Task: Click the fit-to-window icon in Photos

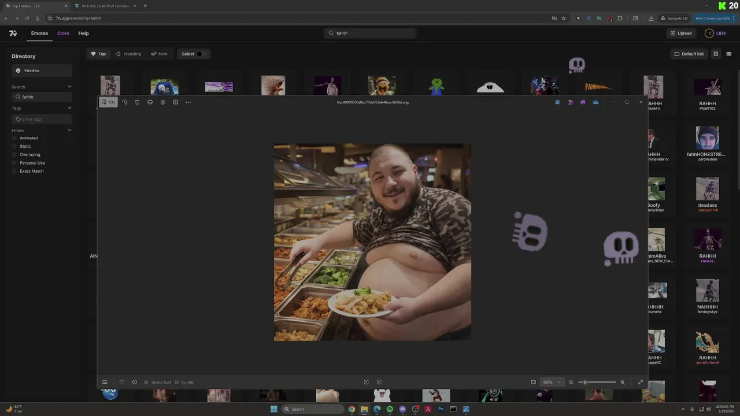Action: pyautogui.click(x=366, y=382)
